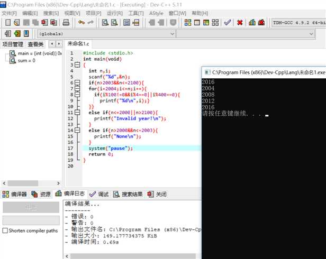Switch to the 项目管理 panel tab
Viewport: 326px width, 259px height.
point(13,44)
